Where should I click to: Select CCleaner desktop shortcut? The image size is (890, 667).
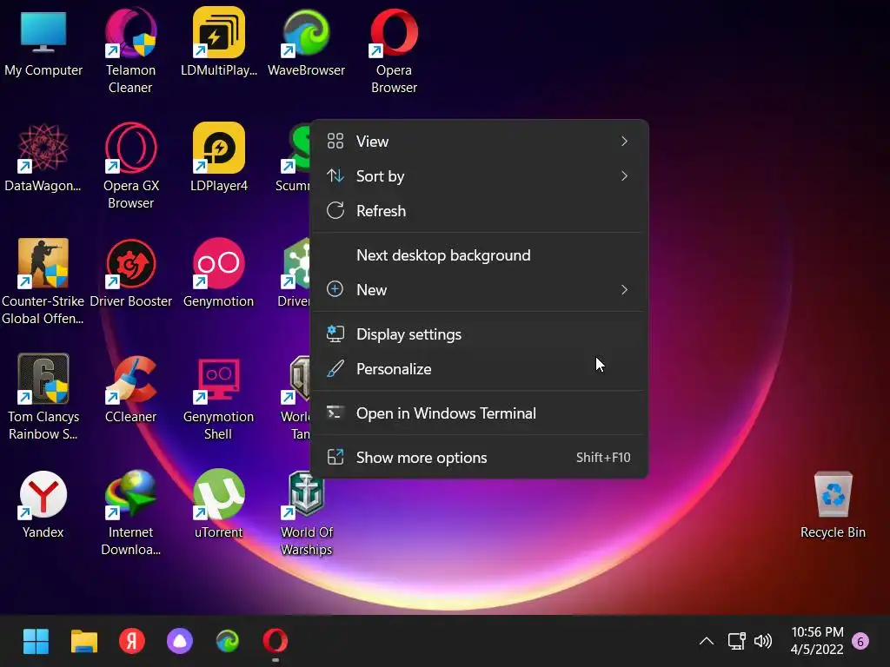click(130, 390)
